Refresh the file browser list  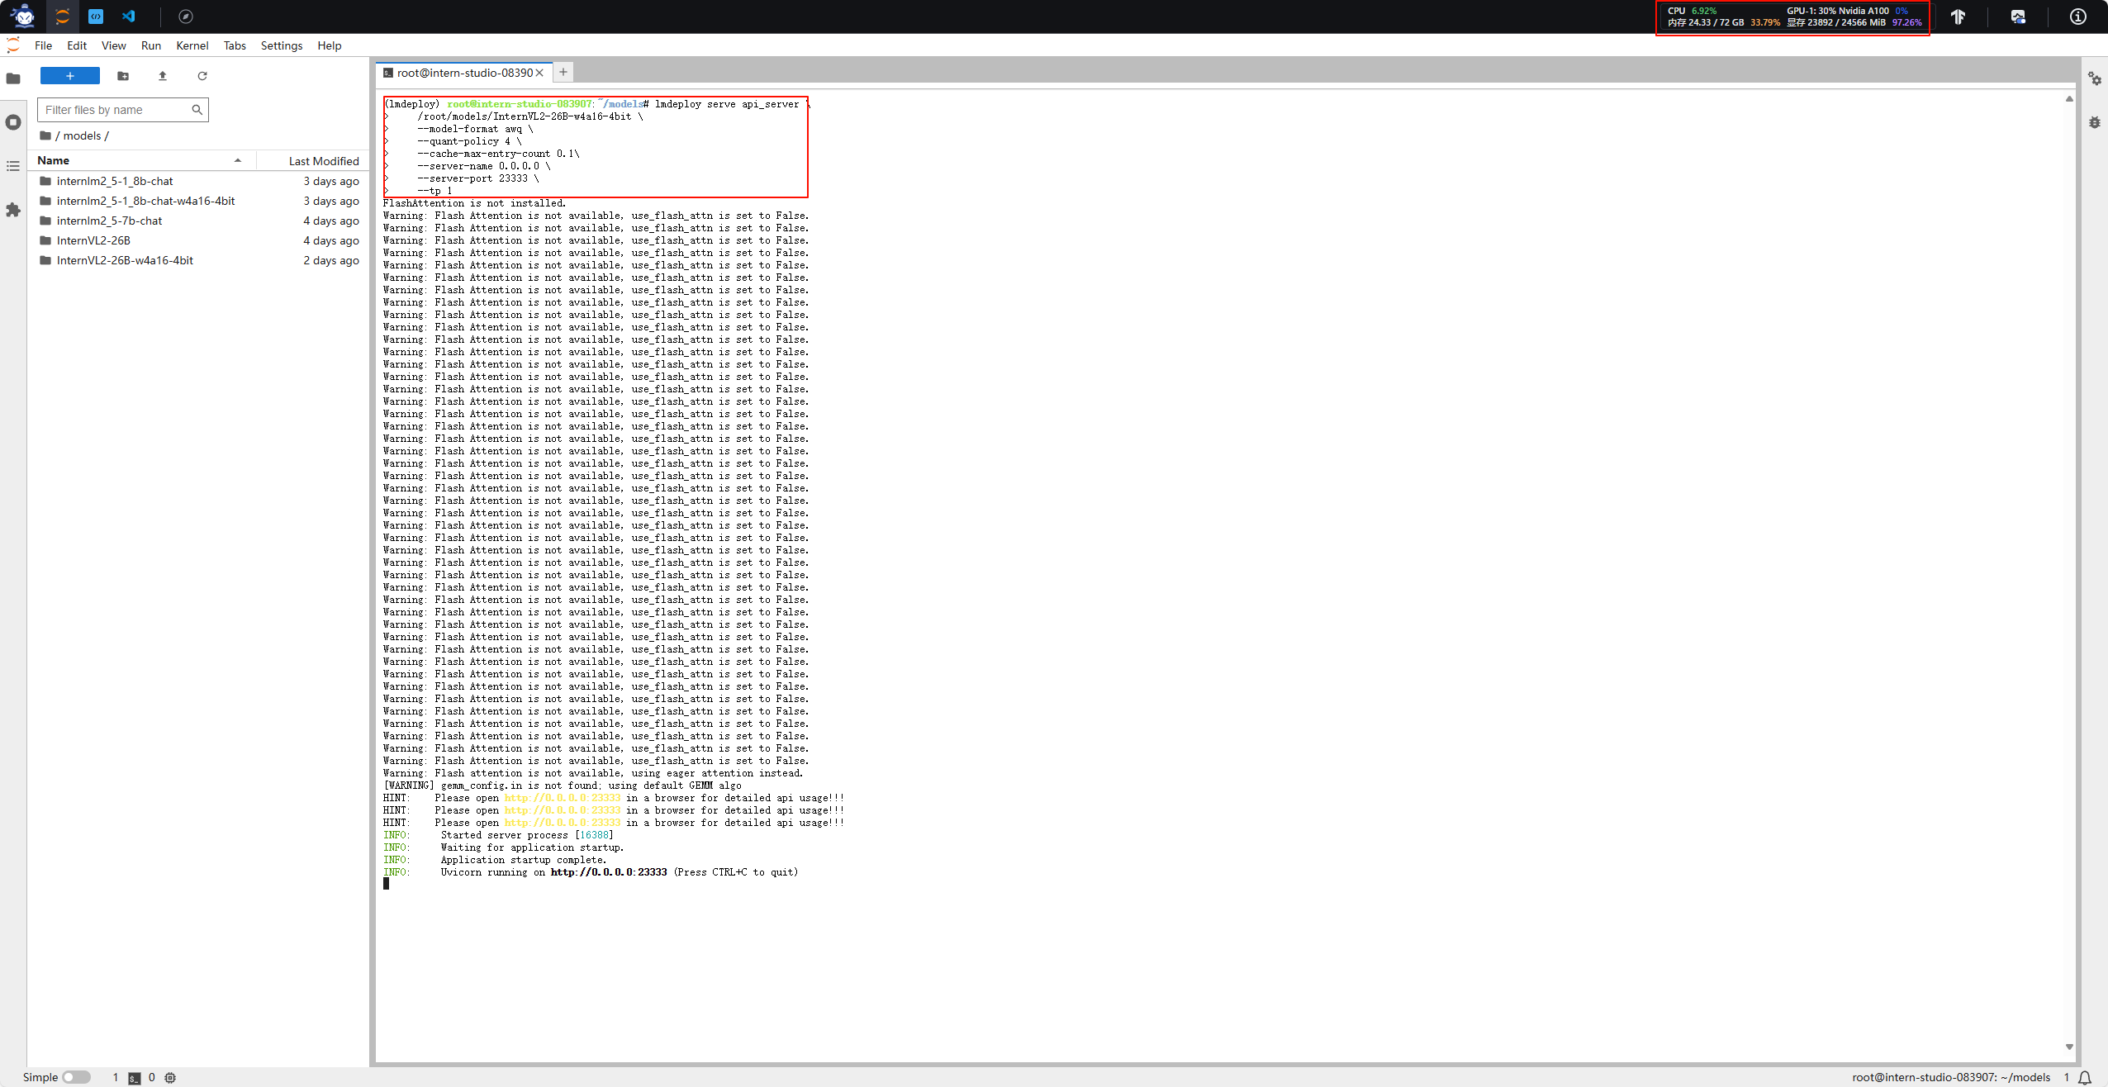[202, 76]
